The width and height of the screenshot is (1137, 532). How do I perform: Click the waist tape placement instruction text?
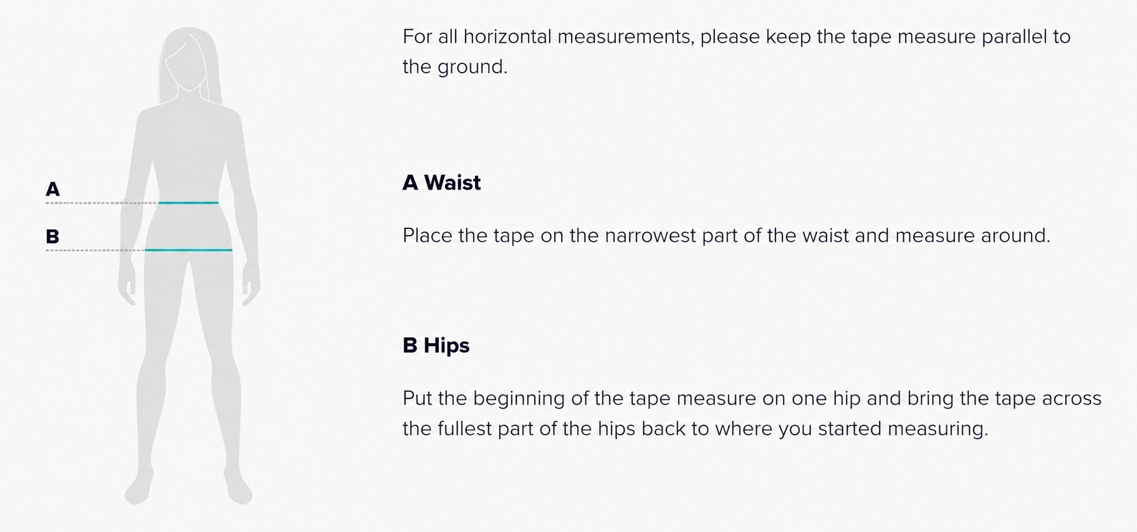click(727, 236)
